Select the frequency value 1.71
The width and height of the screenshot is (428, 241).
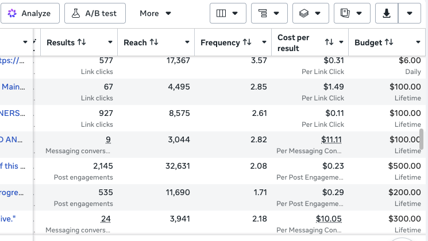[260, 192]
